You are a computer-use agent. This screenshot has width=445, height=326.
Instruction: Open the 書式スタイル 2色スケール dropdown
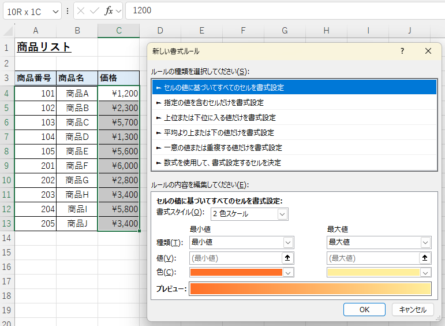[282, 214]
